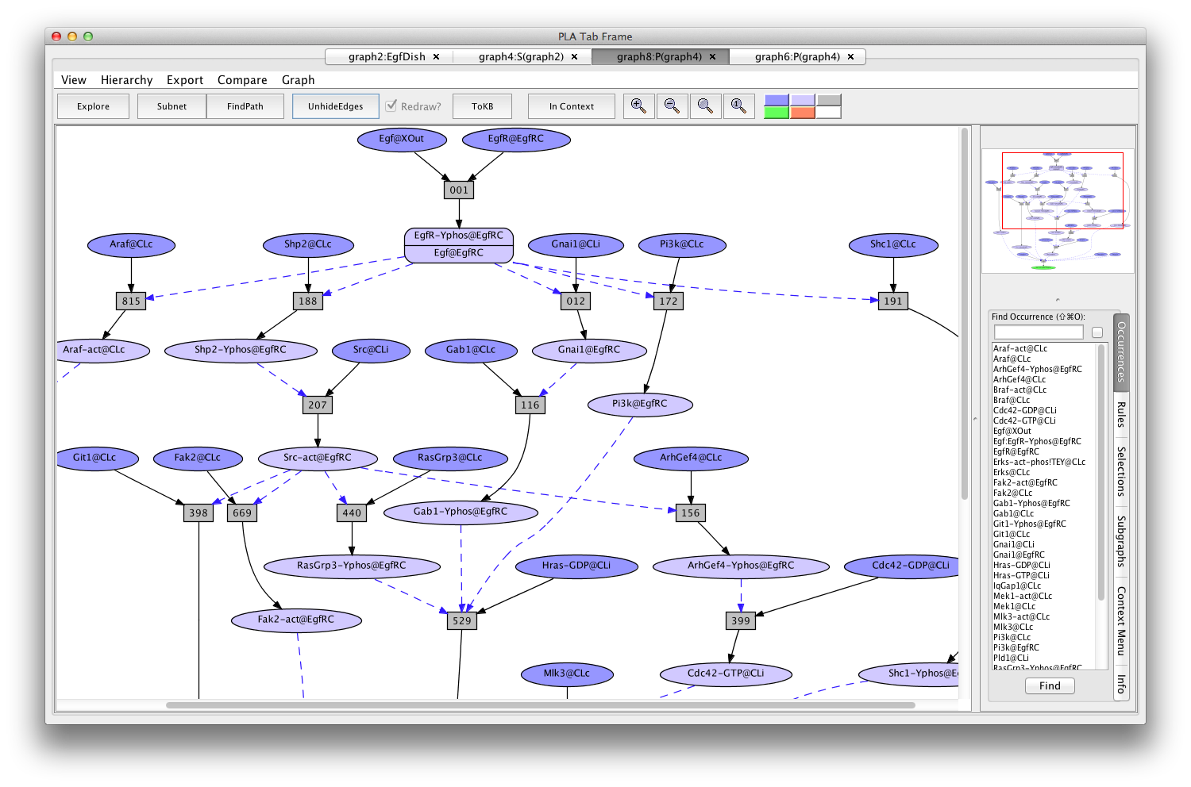Open the Export menu
The image size is (1191, 787).
click(x=185, y=80)
